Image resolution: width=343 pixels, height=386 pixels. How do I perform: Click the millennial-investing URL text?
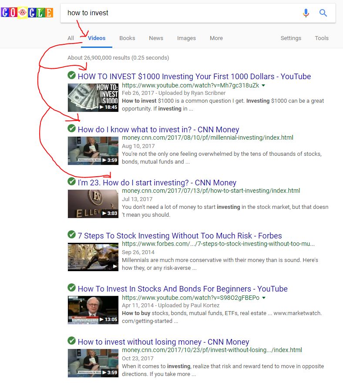click(207, 138)
